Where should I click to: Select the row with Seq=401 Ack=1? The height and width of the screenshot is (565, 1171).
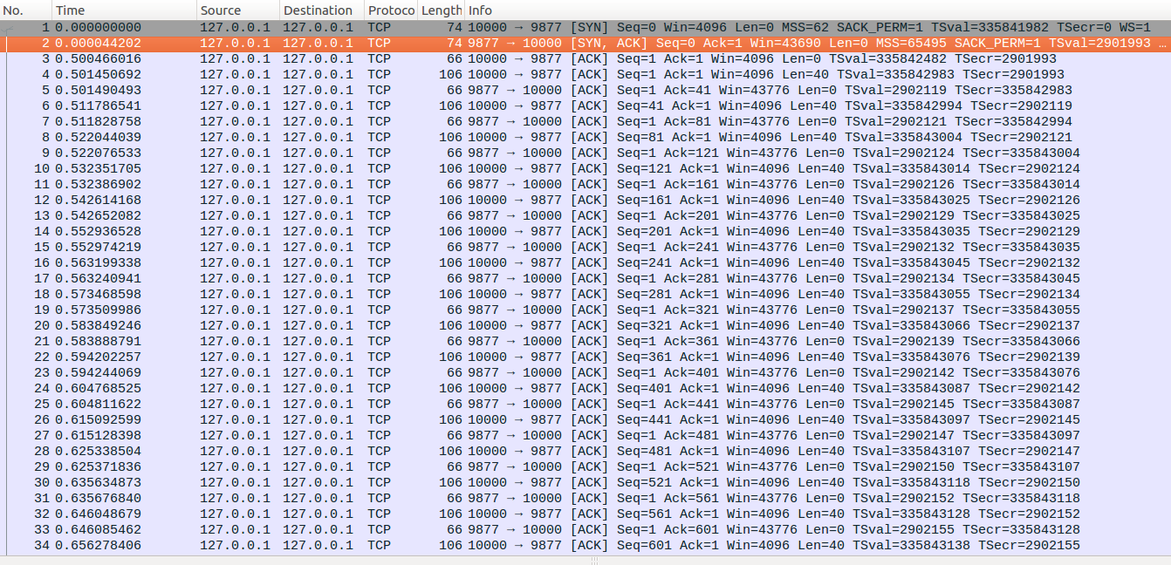click(585, 388)
